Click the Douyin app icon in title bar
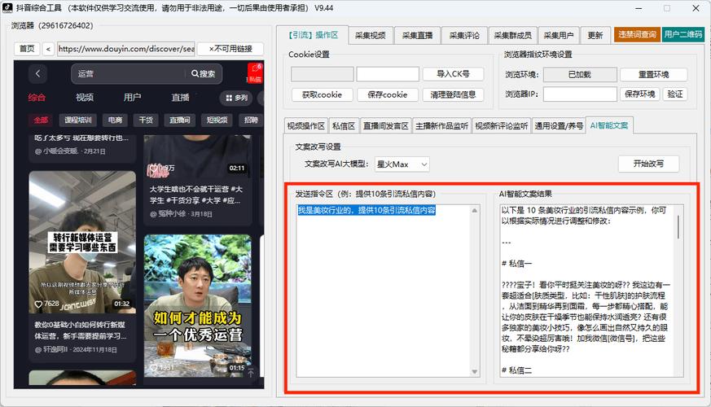The height and width of the screenshot is (407, 711). tap(7, 7)
